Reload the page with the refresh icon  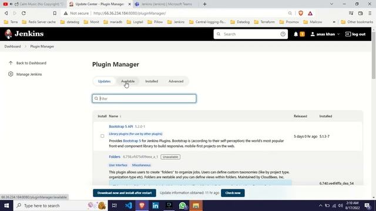[23, 13]
